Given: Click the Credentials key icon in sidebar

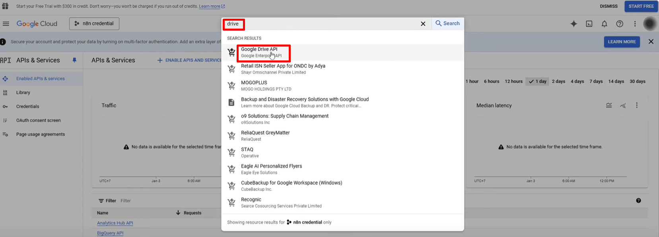Looking at the screenshot, I should tap(5, 107).
